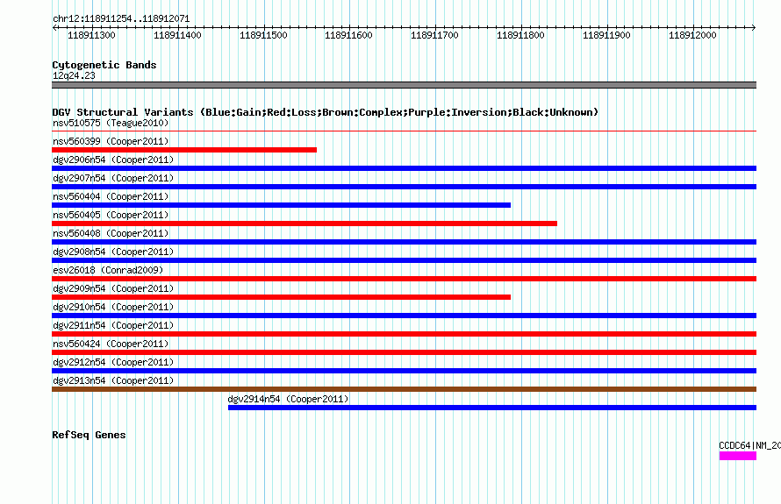Open the nsv560408 (Cooper2011) variant label

point(111,233)
